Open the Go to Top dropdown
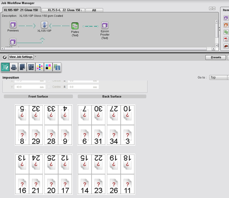This screenshot has height=198, width=229. click(219, 77)
